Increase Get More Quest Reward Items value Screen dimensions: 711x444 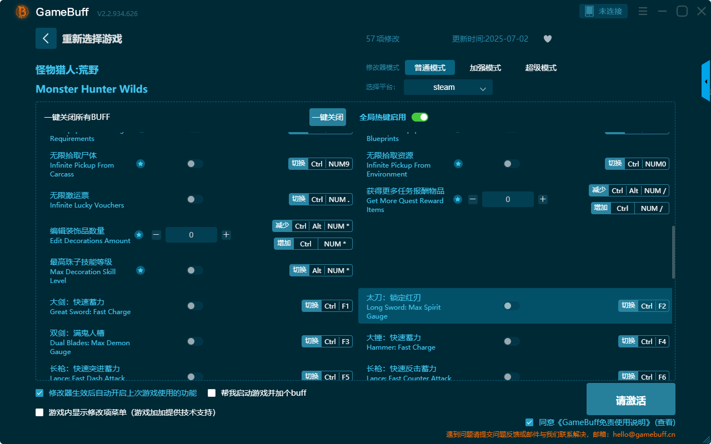[543, 199]
